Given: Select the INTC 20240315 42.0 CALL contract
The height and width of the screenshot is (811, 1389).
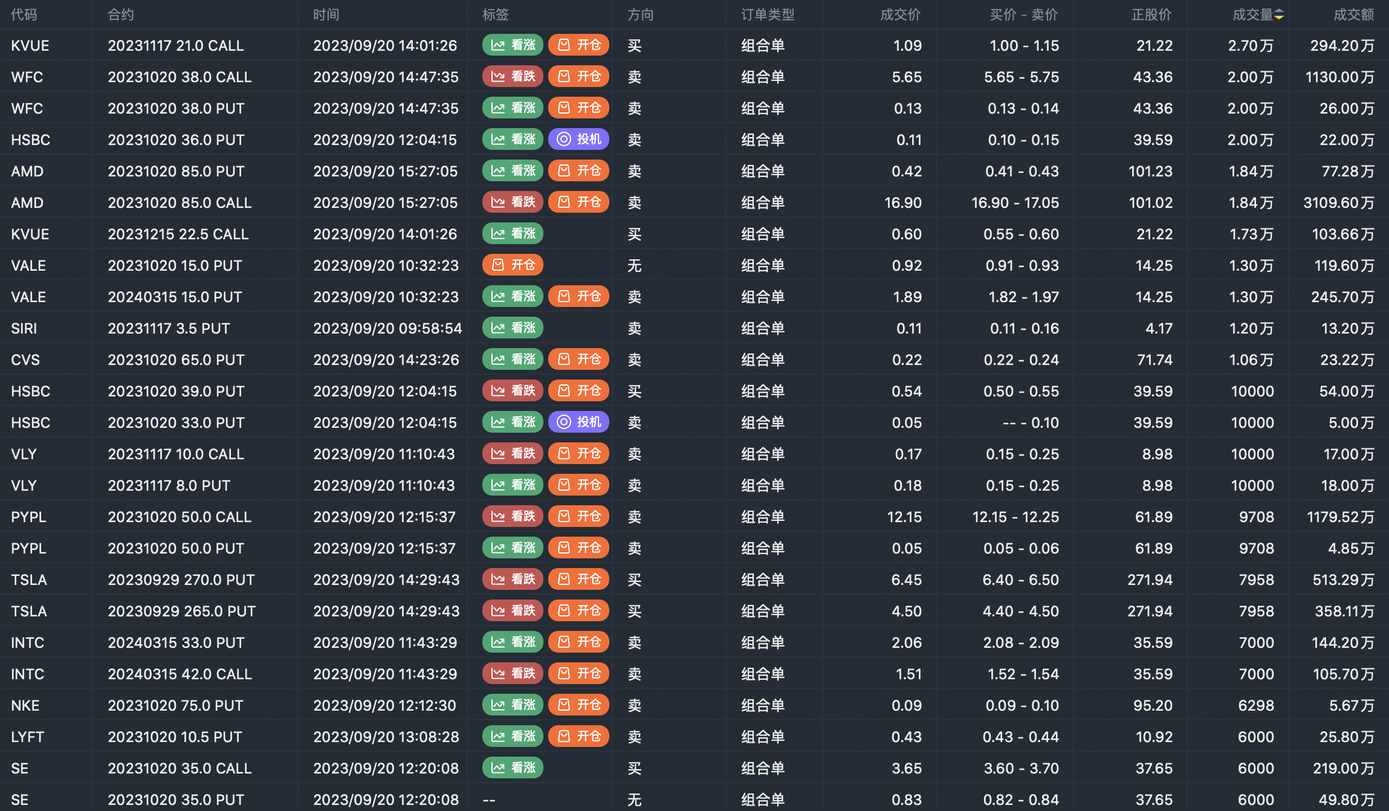Looking at the screenshot, I should (180, 674).
